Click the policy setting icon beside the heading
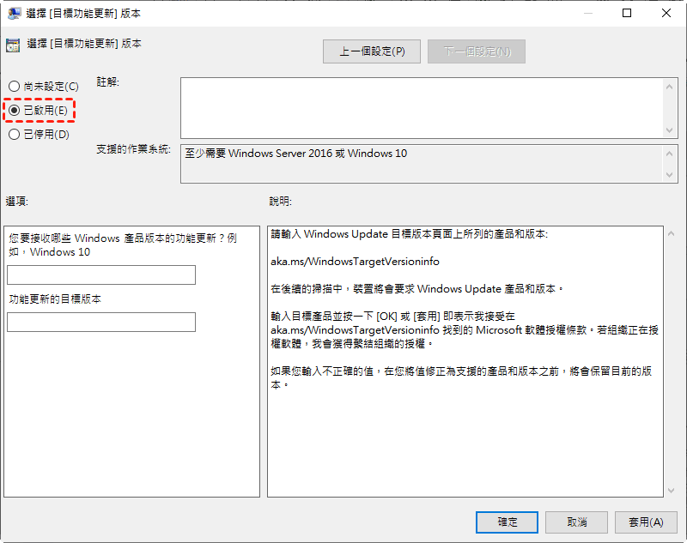 click(13, 45)
